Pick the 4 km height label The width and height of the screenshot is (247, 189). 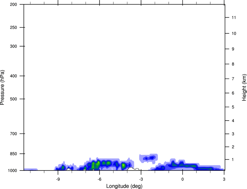(x=233, y=121)
